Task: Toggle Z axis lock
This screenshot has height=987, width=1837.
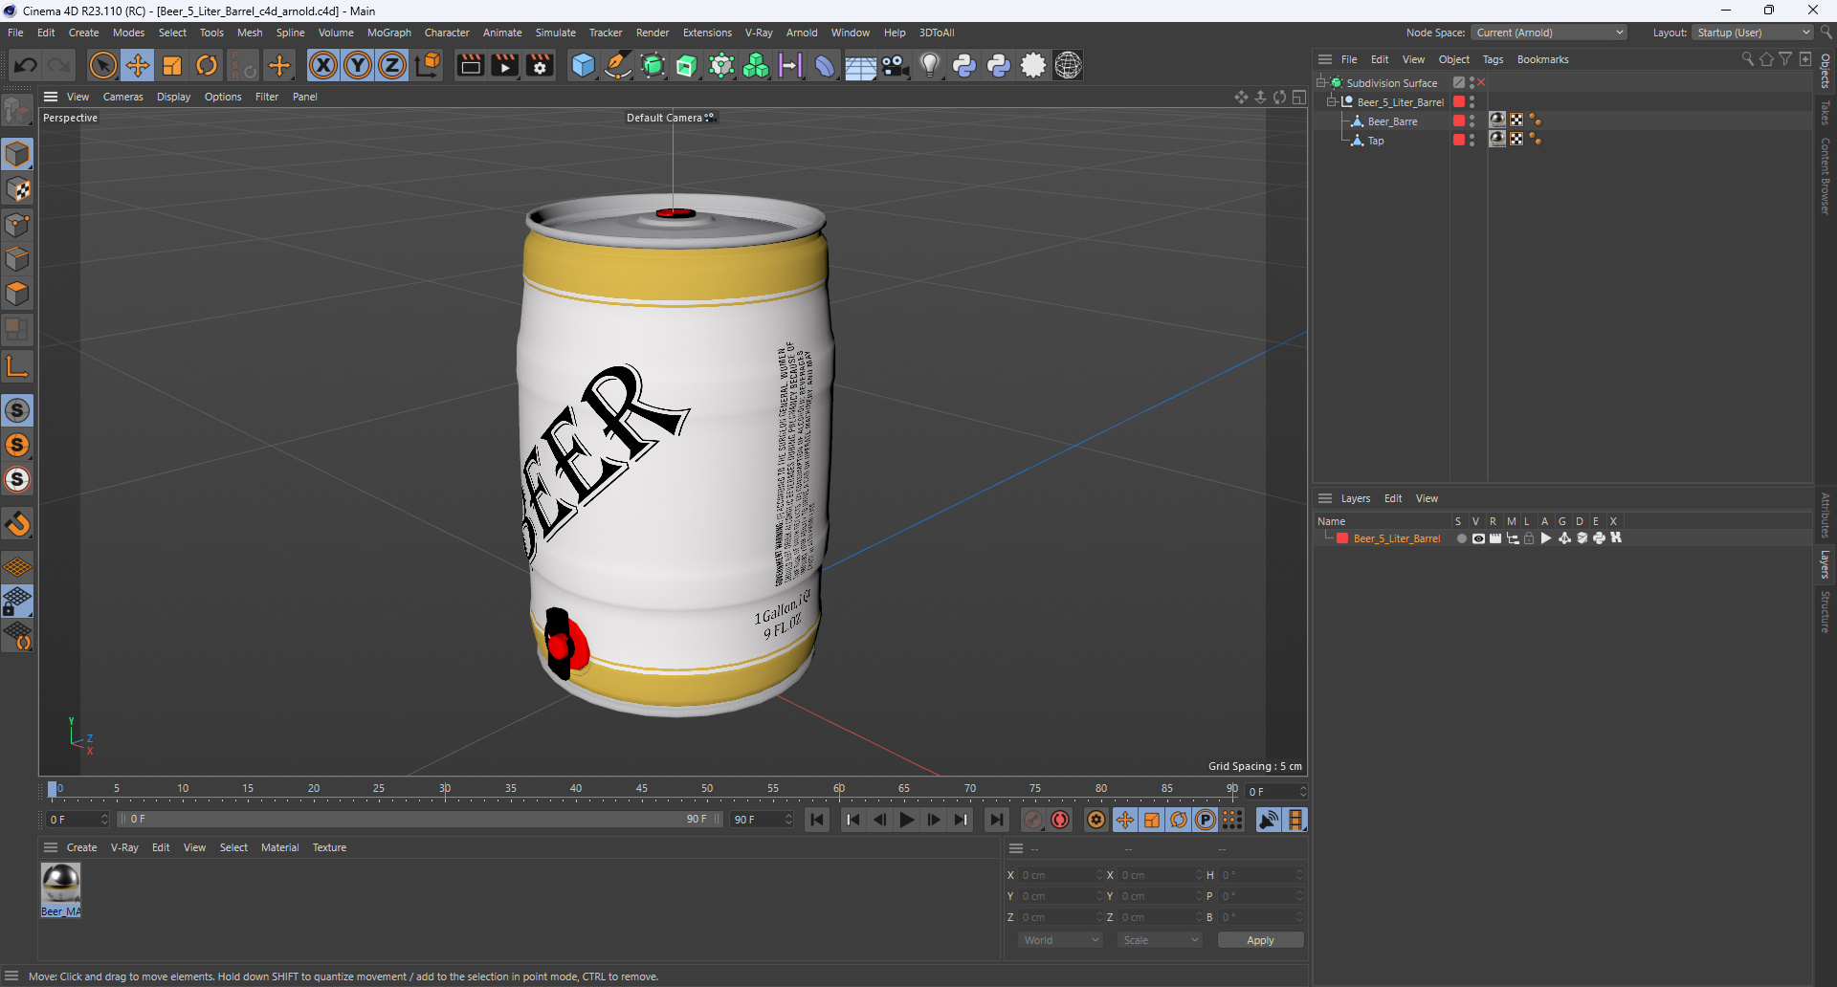Action: click(392, 65)
